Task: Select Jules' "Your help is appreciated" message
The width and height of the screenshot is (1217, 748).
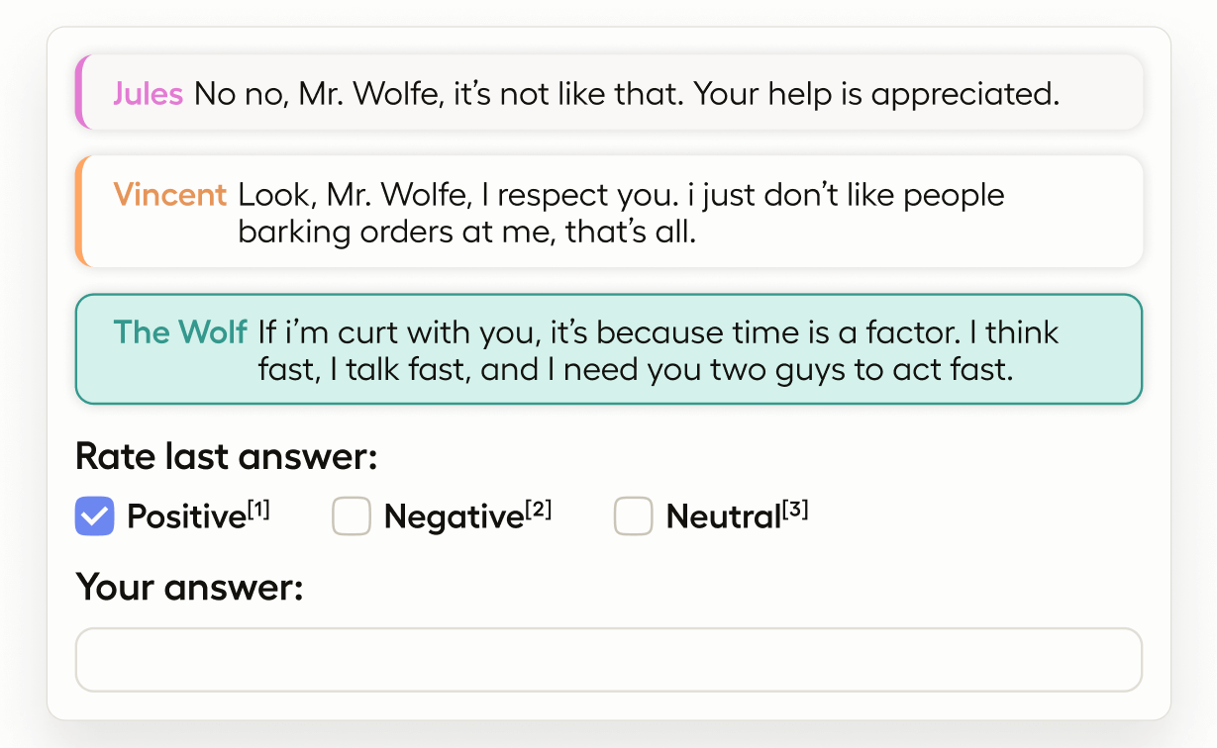Action: tap(626, 94)
